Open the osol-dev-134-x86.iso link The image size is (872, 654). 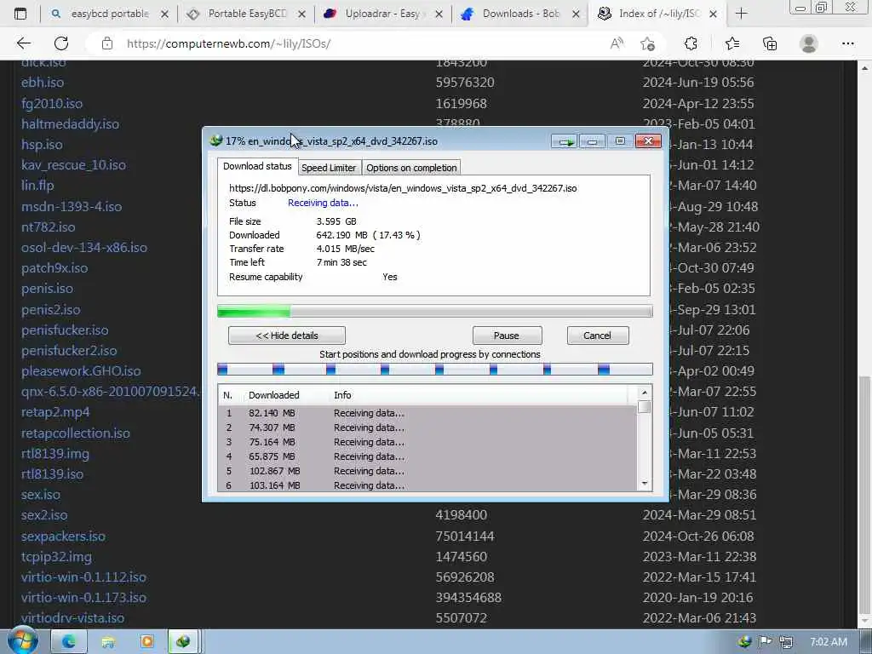(84, 248)
